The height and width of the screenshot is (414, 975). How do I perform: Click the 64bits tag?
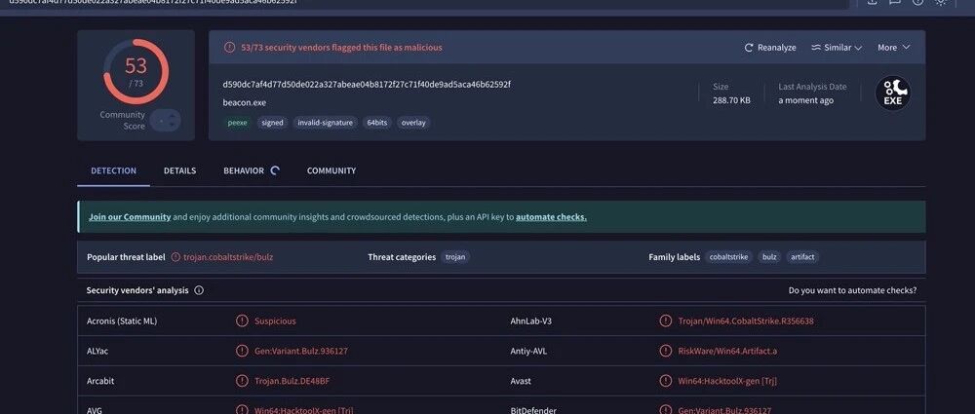click(x=376, y=123)
